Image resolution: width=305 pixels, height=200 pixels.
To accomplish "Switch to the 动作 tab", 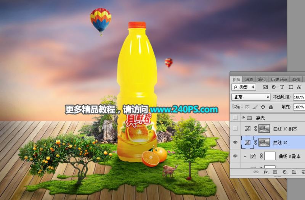I will [296, 79].
